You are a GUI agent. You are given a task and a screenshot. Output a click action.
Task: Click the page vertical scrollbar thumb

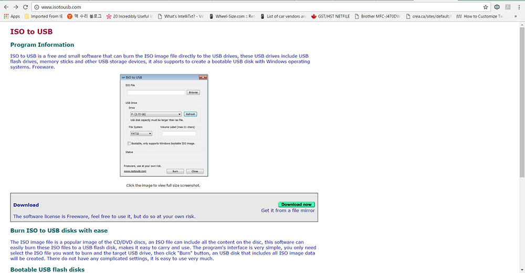[522, 102]
